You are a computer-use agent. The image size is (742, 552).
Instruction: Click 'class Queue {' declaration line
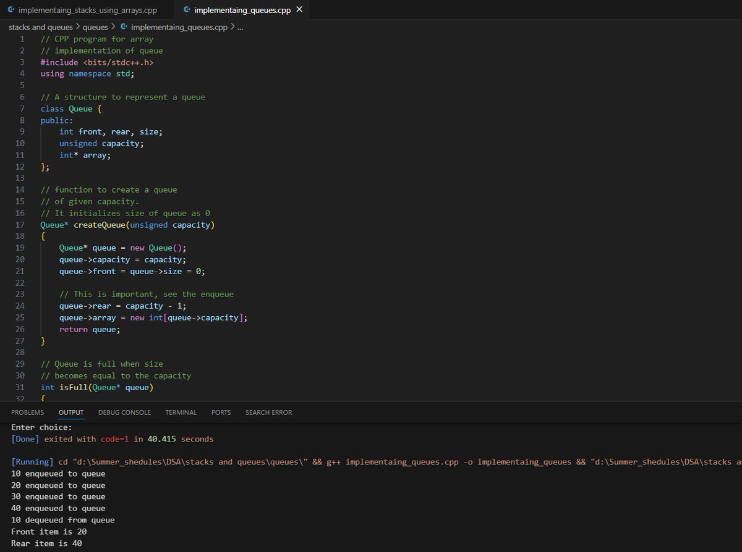click(x=70, y=109)
